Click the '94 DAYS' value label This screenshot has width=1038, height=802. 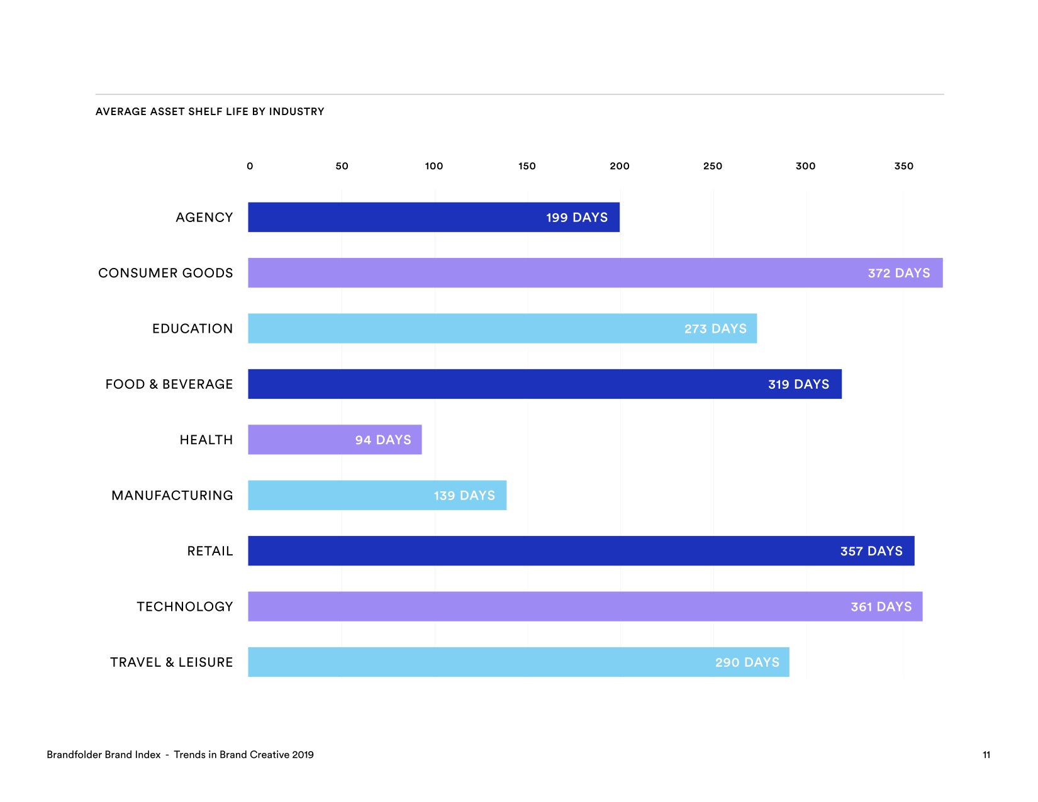383,440
